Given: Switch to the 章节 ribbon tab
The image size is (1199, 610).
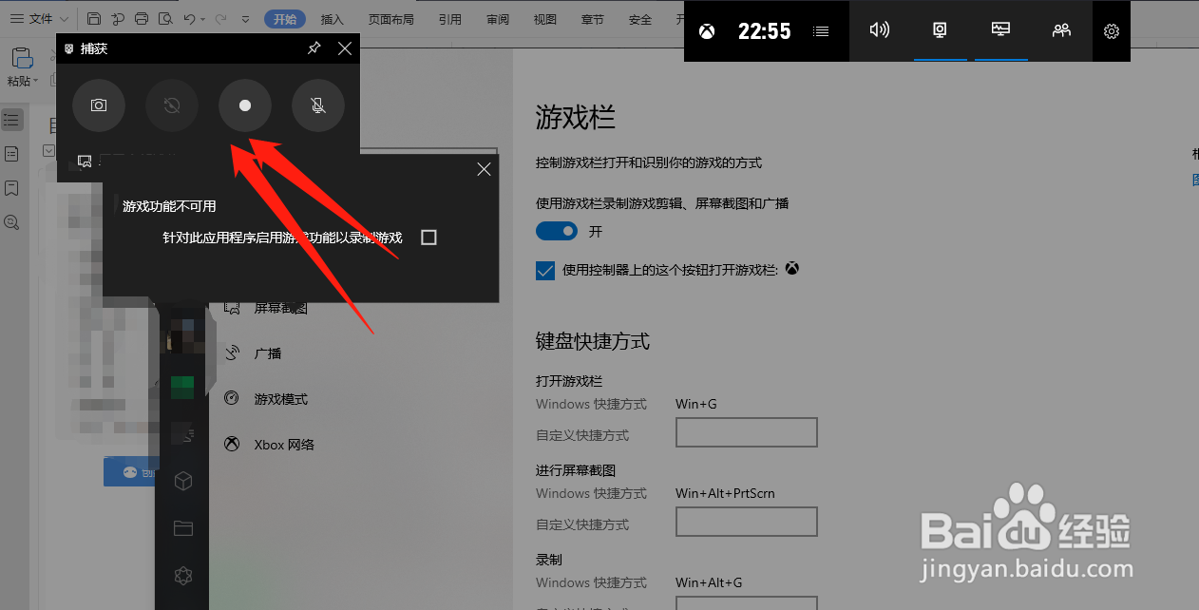Looking at the screenshot, I should (593, 19).
